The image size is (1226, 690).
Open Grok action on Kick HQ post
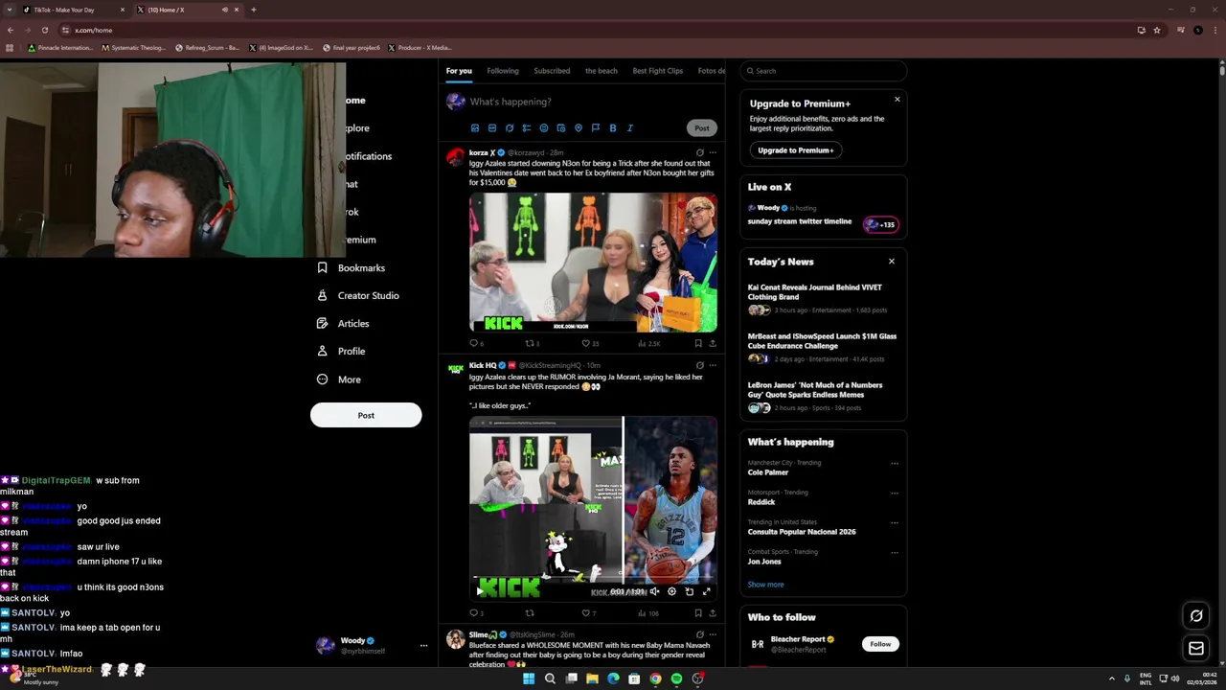pyautogui.click(x=699, y=365)
